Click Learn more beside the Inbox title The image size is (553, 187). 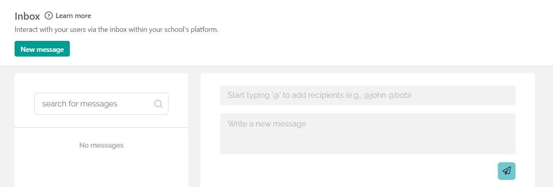click(73, 16)
